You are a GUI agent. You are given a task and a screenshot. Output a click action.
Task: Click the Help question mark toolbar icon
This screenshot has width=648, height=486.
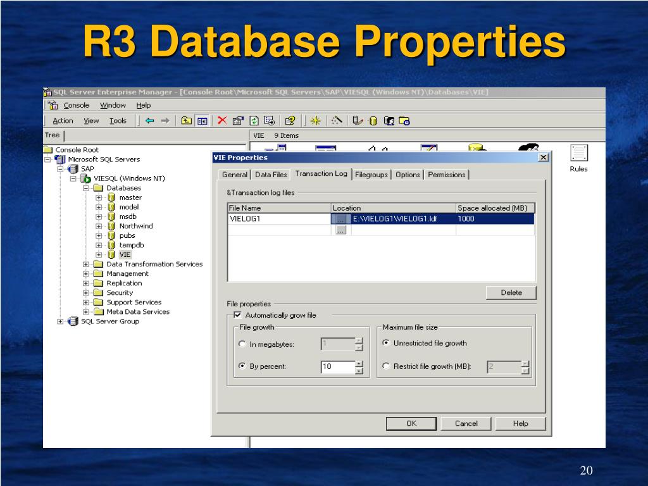click(290, 121)
